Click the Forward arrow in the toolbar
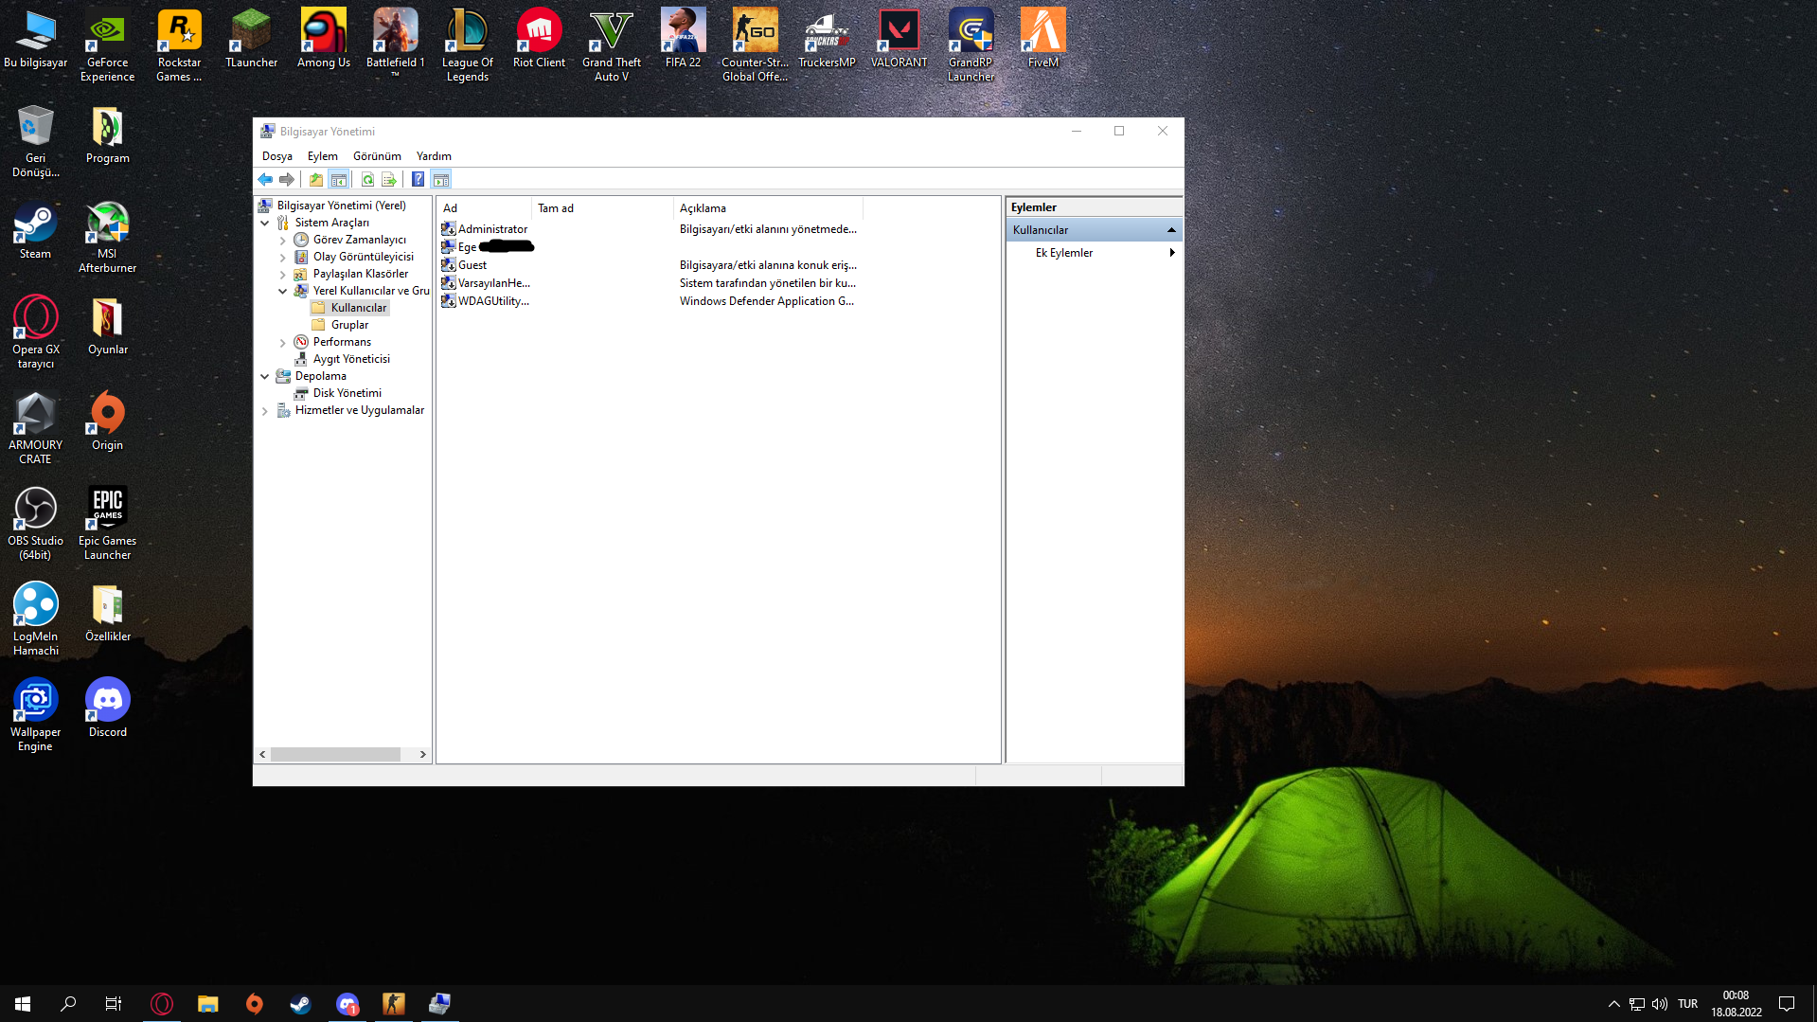 (x=287, y=180)
